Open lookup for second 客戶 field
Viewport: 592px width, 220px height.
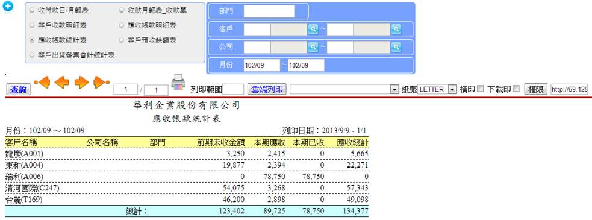396,29
